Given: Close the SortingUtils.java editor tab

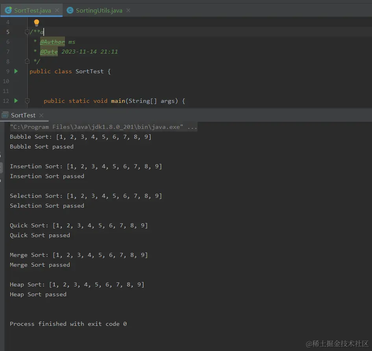Looking at the screenshot, I should pyautogui.click(x=128, y=10).
